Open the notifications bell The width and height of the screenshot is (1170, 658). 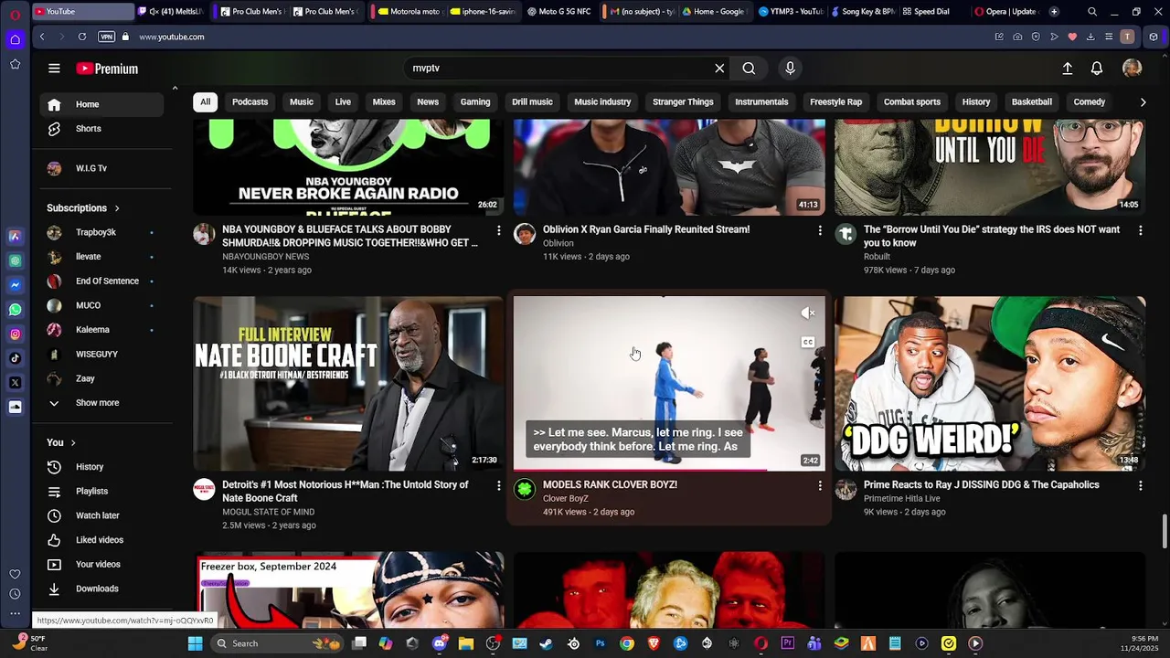coord(1096,69)
